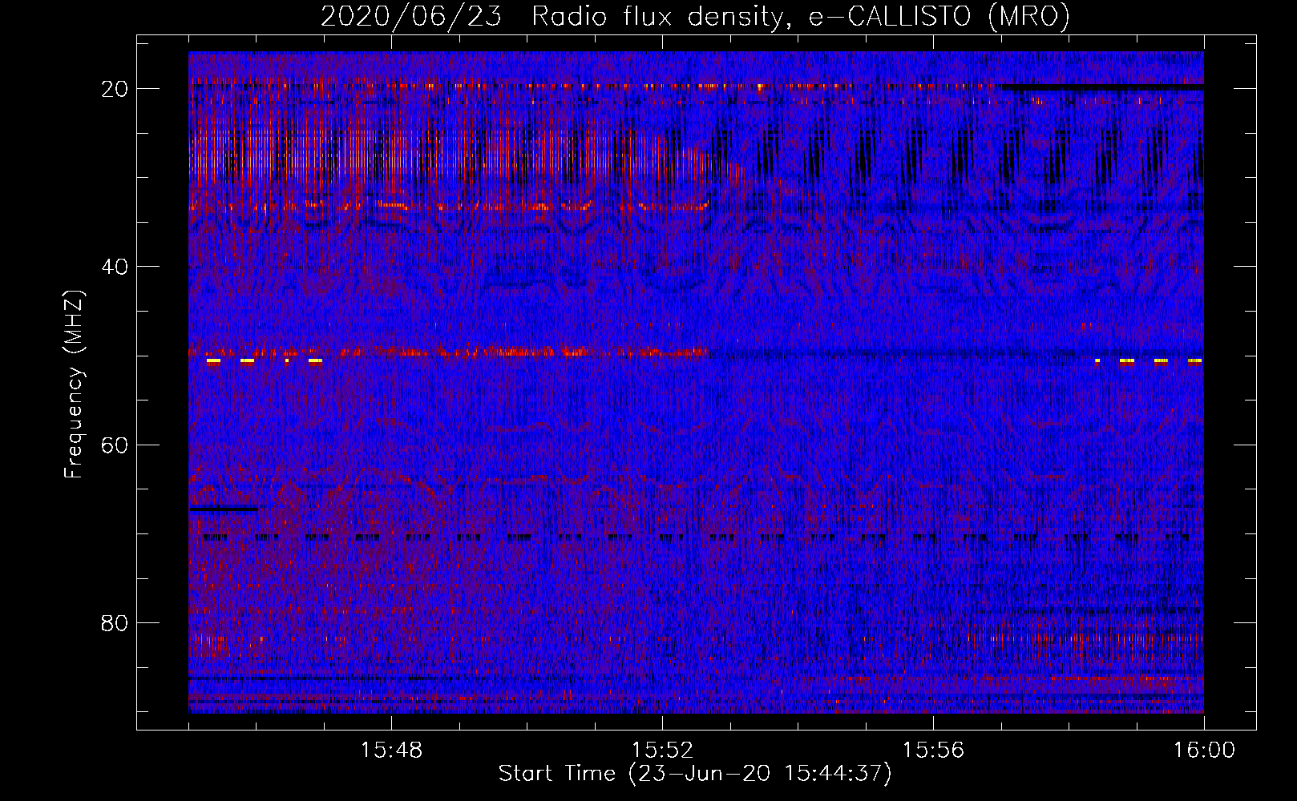Click the "80" frequency tick label
The height and width of the screenshot is (801, 1297).
point(115,622)
